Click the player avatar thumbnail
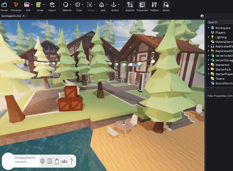 click(8, 161)
